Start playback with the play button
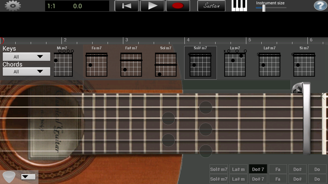The image size is (328, 184). point(152,6)
